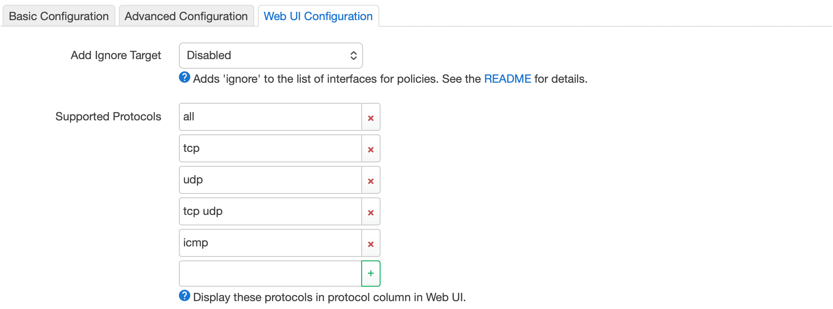833x309 pixels.
Task: Click the chevrons on the Disabled selector
Action: 353,56
